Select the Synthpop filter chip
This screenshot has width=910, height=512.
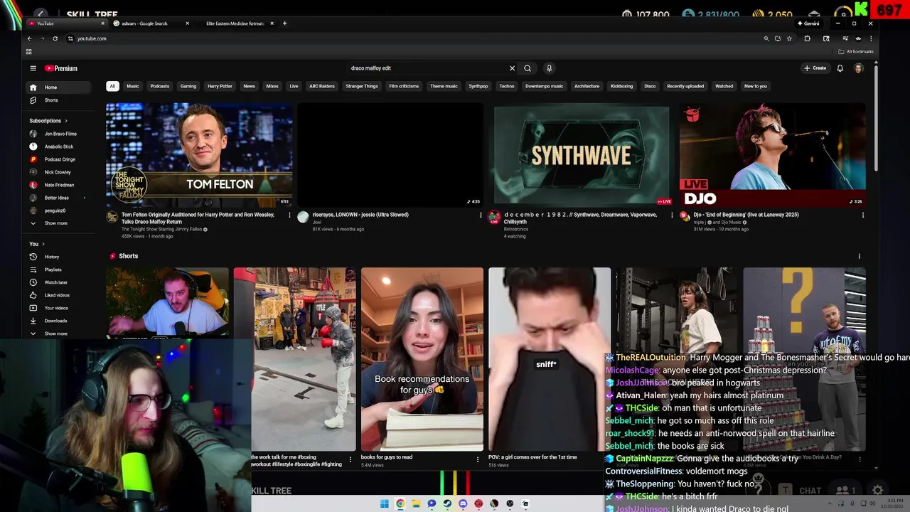tap(478, 86)
